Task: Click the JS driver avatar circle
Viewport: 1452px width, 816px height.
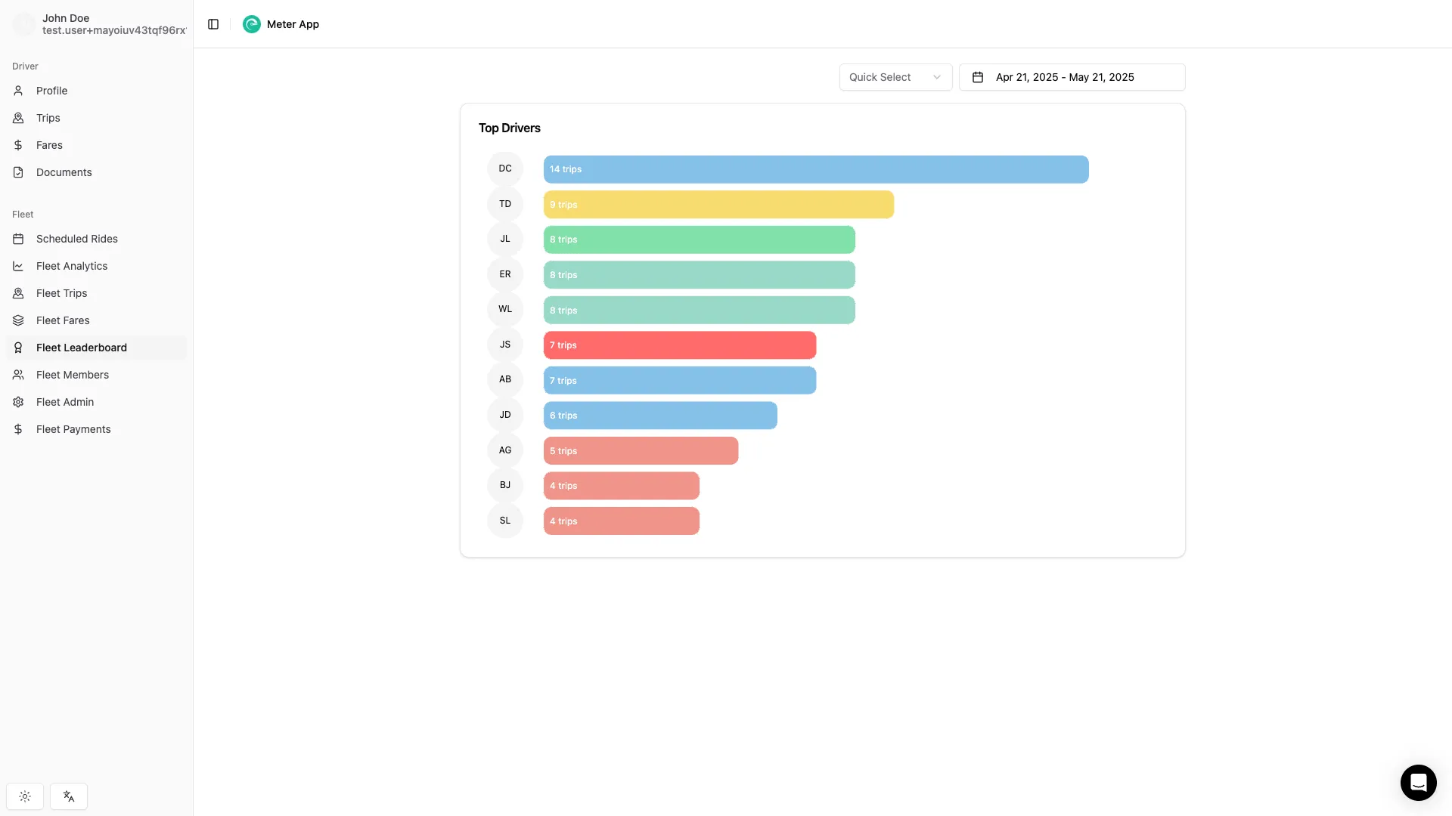Action: point(505,345)
